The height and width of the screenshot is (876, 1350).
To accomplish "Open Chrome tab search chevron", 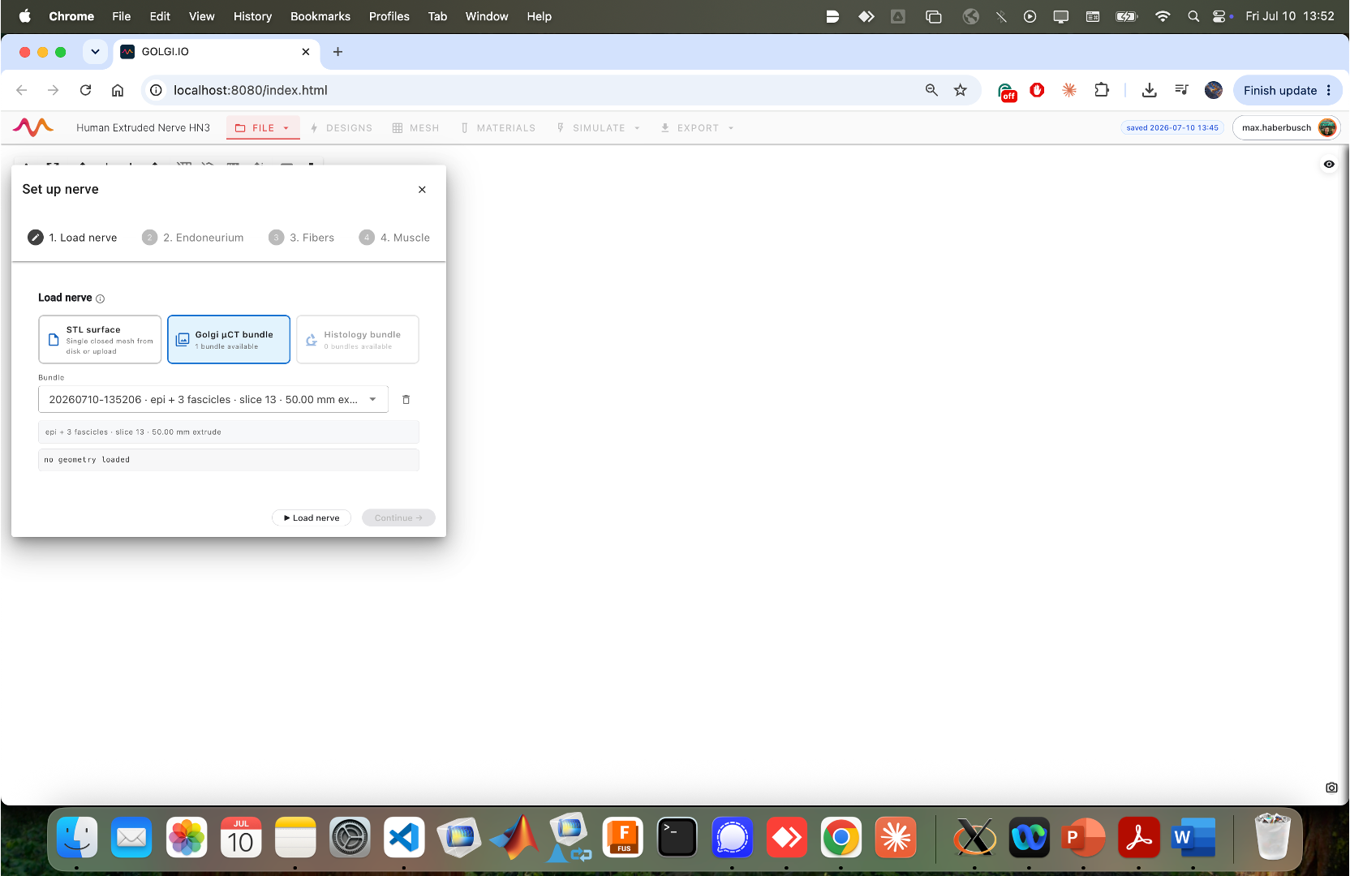I will 95,52.
